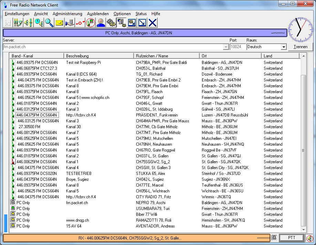Open the Administrierung menu
This screenshot has width=316, height=245.
click(x=67, y=14)
